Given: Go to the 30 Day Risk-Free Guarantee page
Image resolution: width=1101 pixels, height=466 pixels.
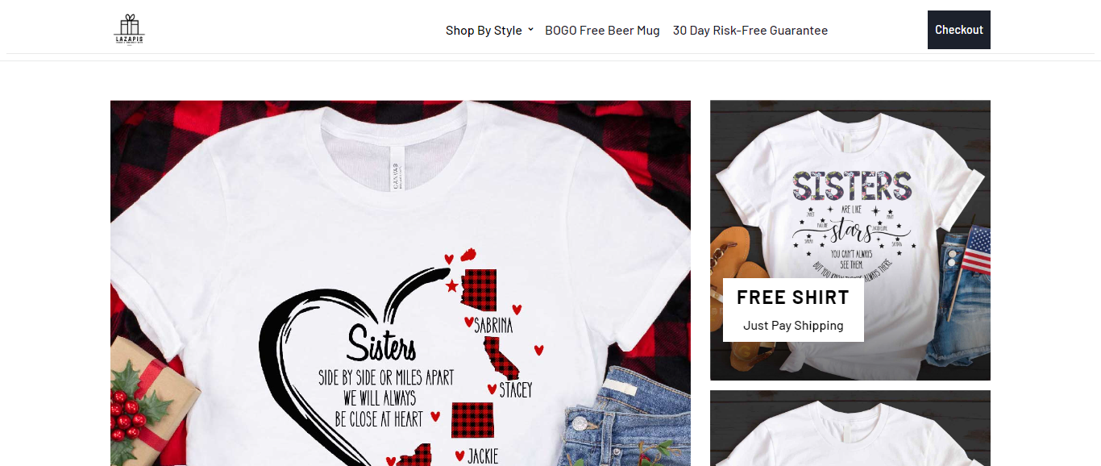Looking at the screenshot, I should [x=750, y=31].
